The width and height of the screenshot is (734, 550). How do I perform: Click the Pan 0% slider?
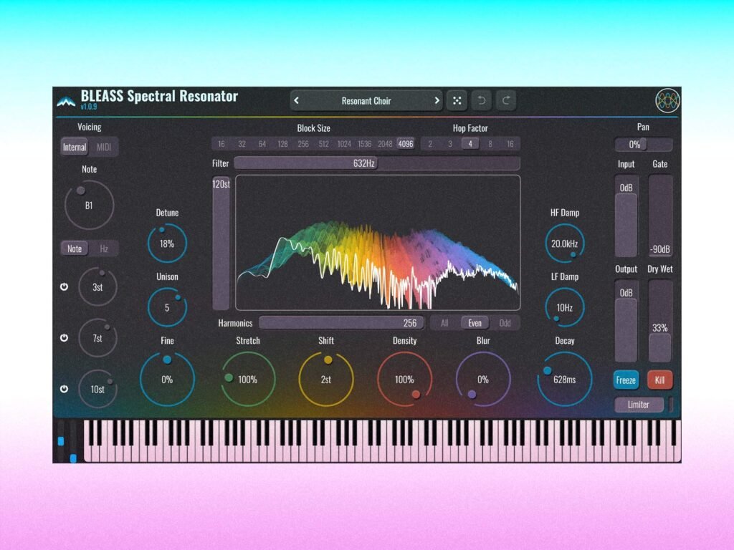(643, 145)
